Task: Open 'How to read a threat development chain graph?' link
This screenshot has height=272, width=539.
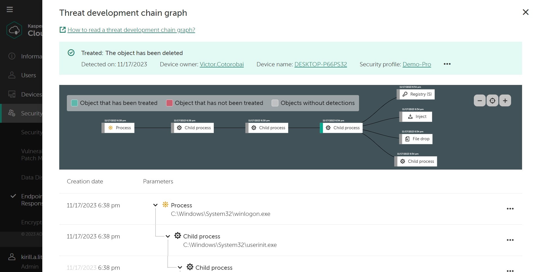Action: (131, 30)
